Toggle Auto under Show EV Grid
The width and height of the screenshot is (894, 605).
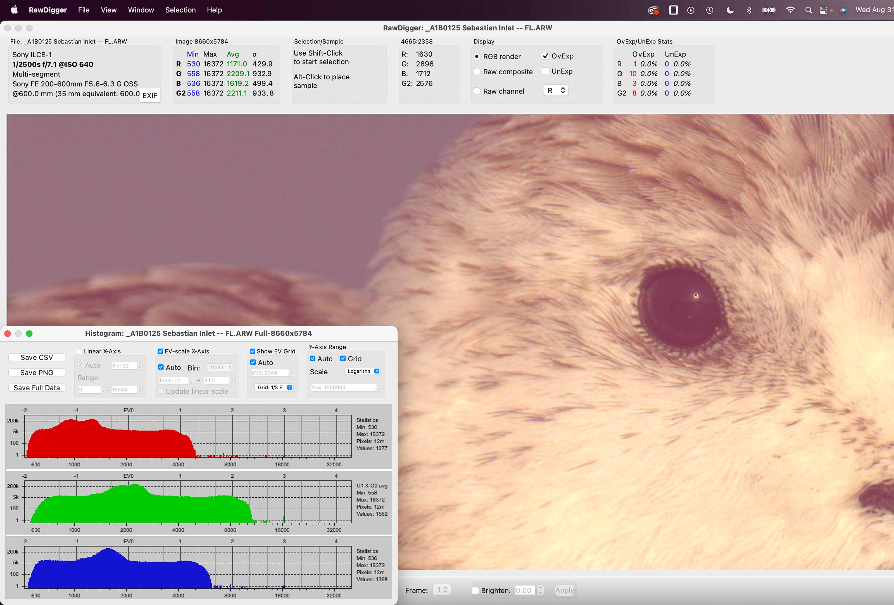pyautogui.click(x=253, y=362)
